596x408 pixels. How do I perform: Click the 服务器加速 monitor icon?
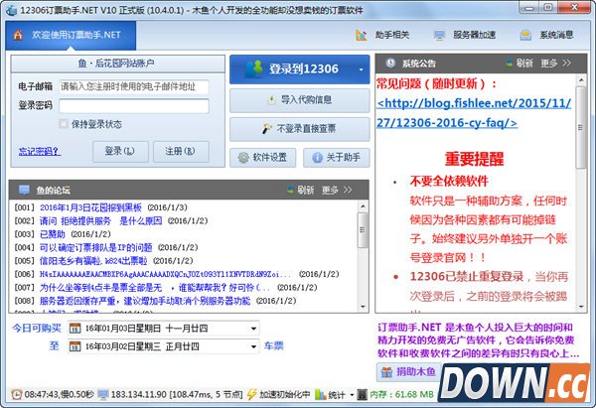click(439, 35)
